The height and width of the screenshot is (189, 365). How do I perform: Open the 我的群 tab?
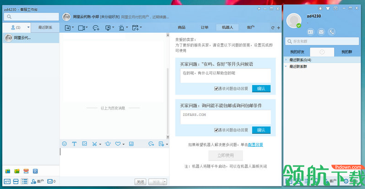pyautogui.click(x=347, y=52)
